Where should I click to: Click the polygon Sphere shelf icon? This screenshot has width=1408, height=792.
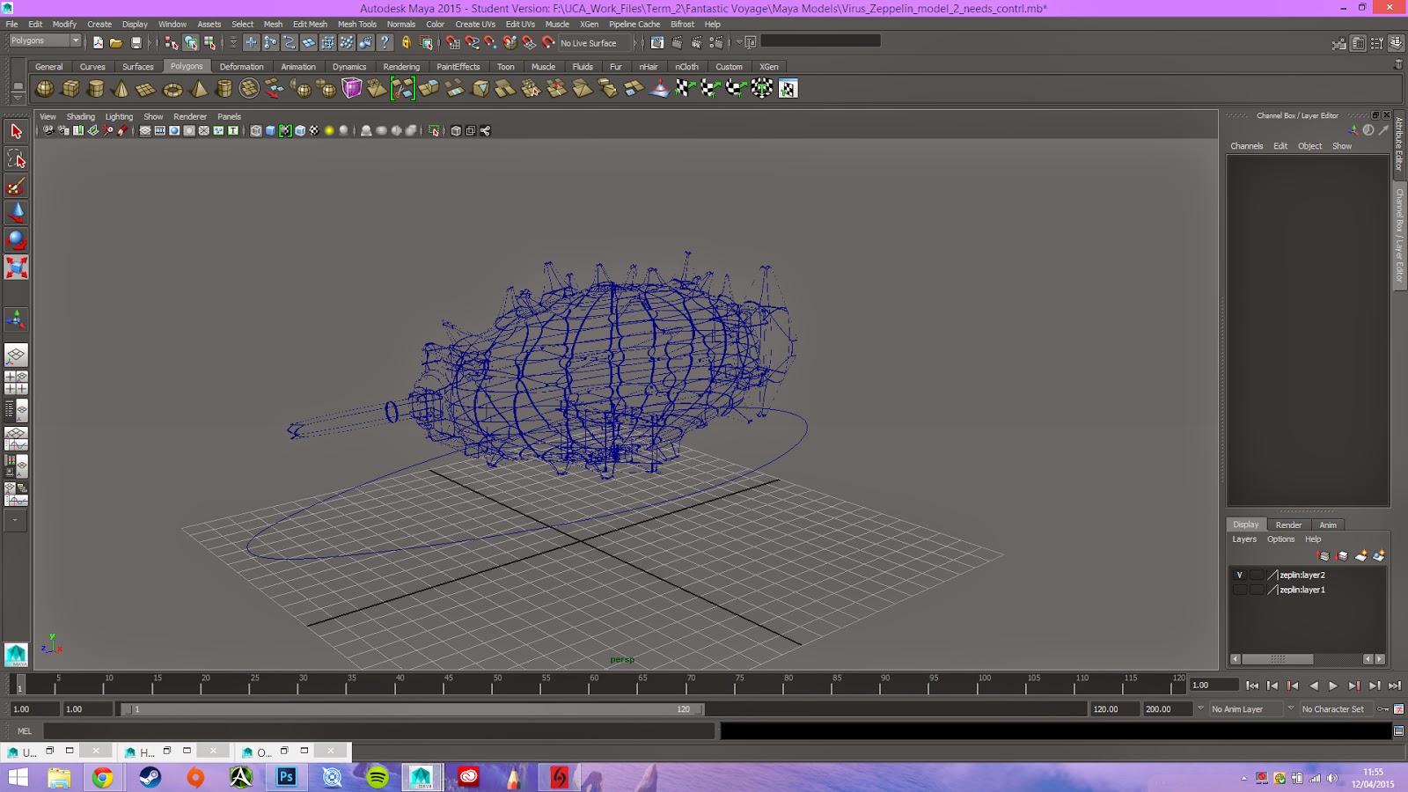point(45,88)
